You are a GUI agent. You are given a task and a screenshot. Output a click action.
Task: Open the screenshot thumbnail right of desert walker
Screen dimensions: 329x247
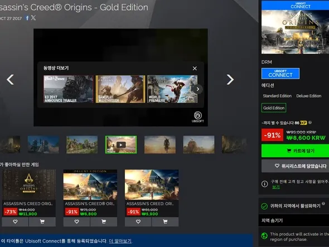point(199,144)
